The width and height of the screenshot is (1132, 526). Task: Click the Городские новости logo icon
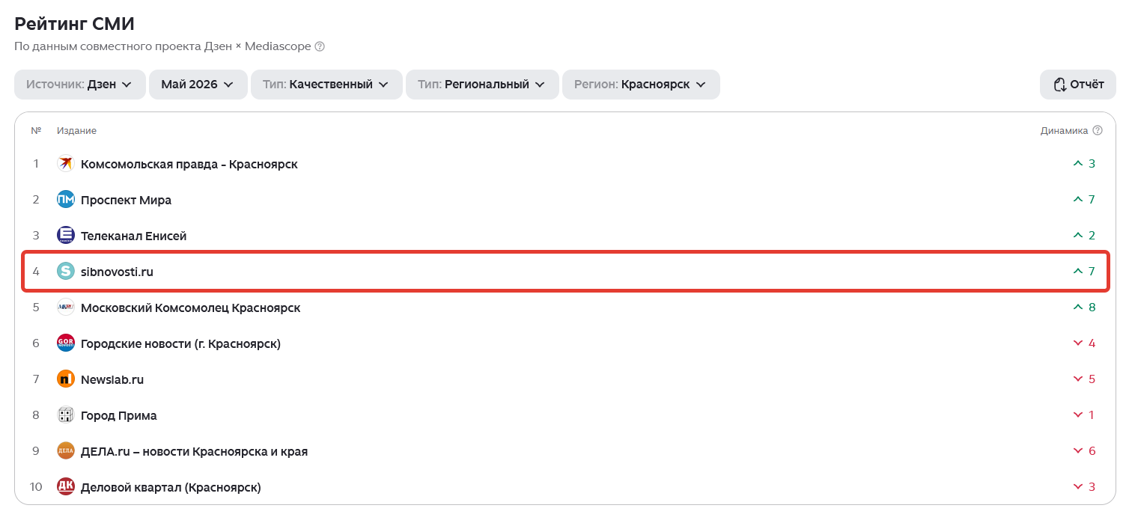coord(66,343)
